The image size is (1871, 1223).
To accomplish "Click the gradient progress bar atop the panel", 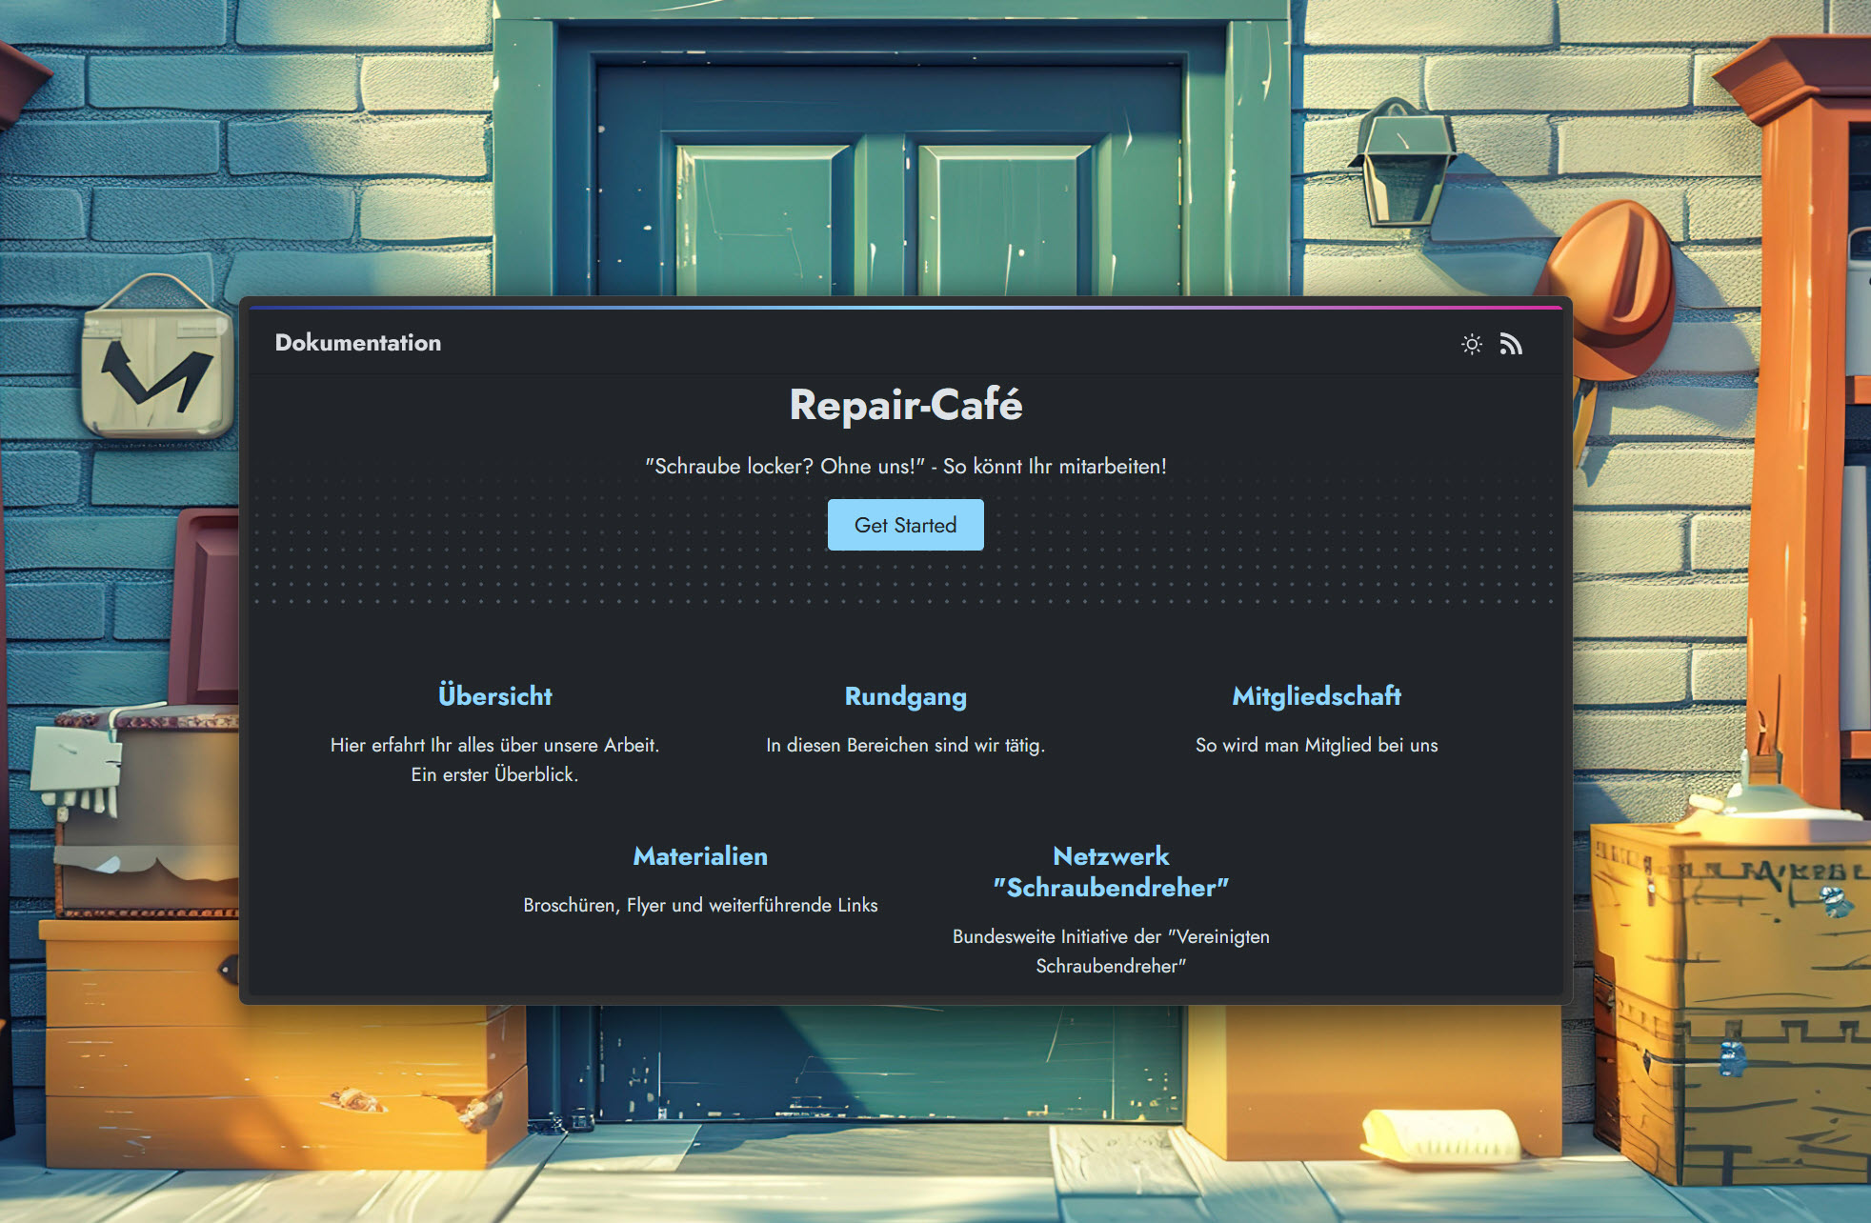I will pos(905,308).
